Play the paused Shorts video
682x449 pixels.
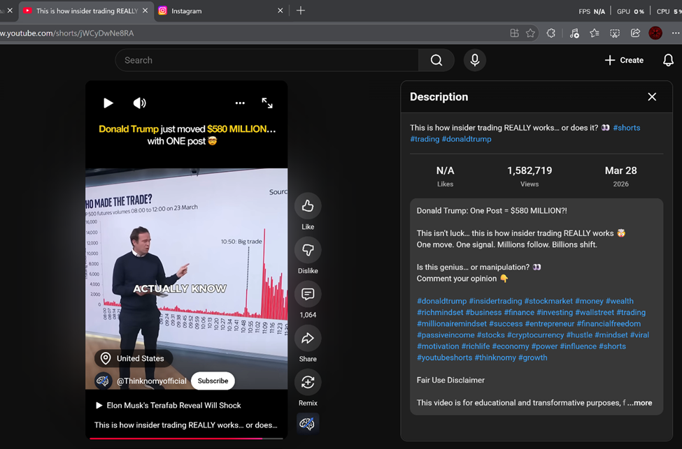[108, 103]
